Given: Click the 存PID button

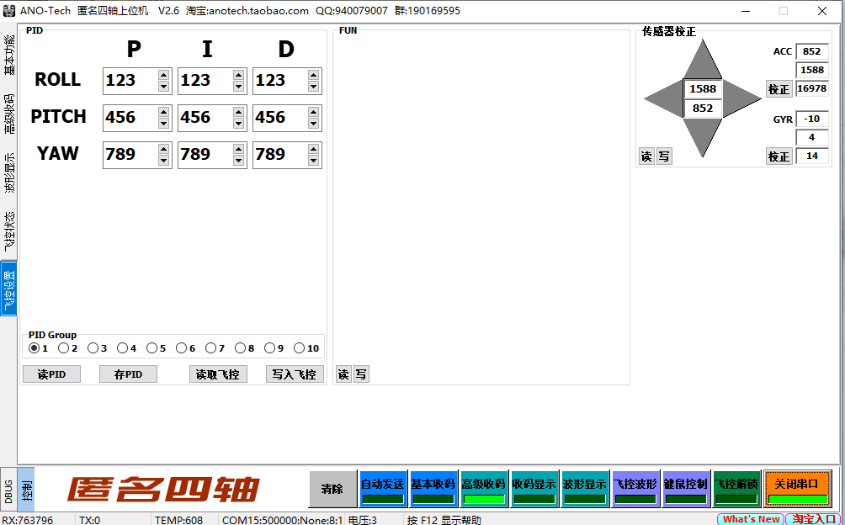Looking at the screenshot, I should point(128,374).
